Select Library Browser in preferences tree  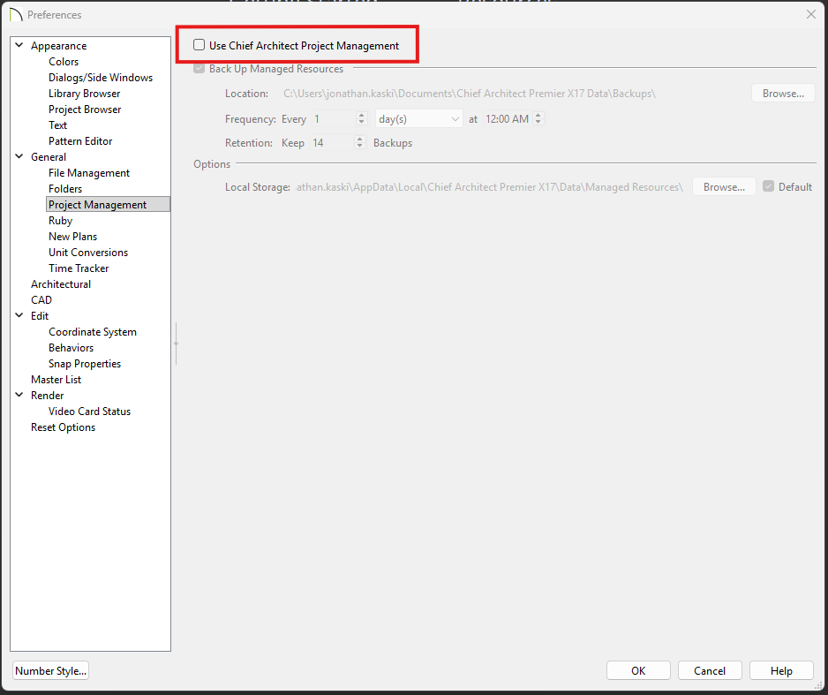tap(84, 94)
